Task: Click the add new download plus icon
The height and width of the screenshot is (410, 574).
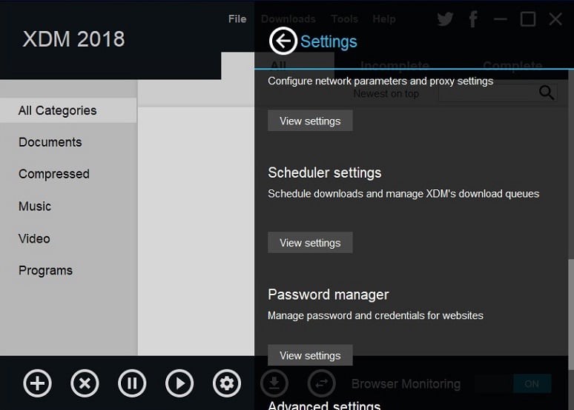Action: 37,383
